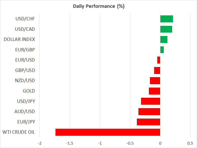Select the green USD/CAD bar
197x148 pixels.
(x=166, y=29)
